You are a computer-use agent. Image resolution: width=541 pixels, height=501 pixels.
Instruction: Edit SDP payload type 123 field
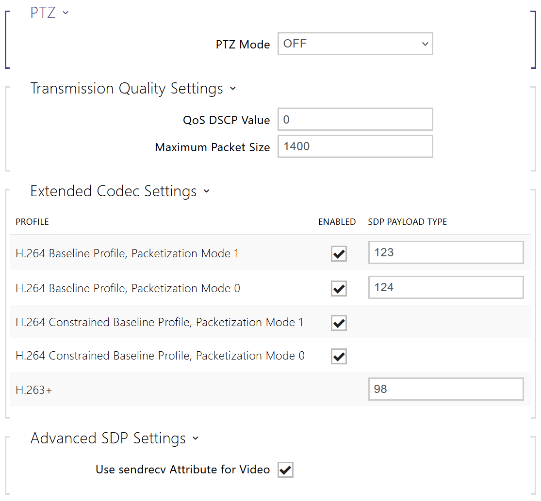(445, 252)
